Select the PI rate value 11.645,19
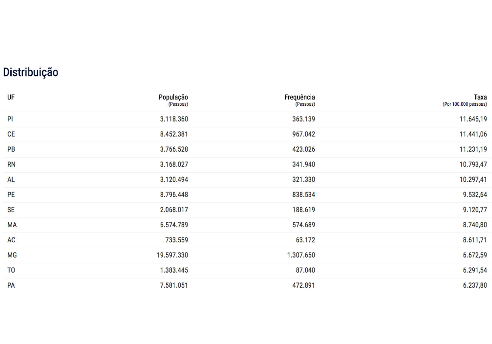Screen dimensions: 492x344 pos(473,119)
